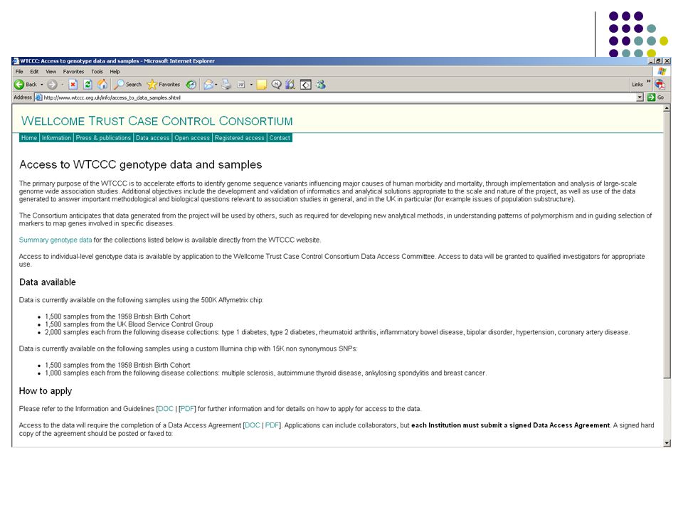Click the Research books toolbar icon
683x512 pixels.
click(290, 85)
